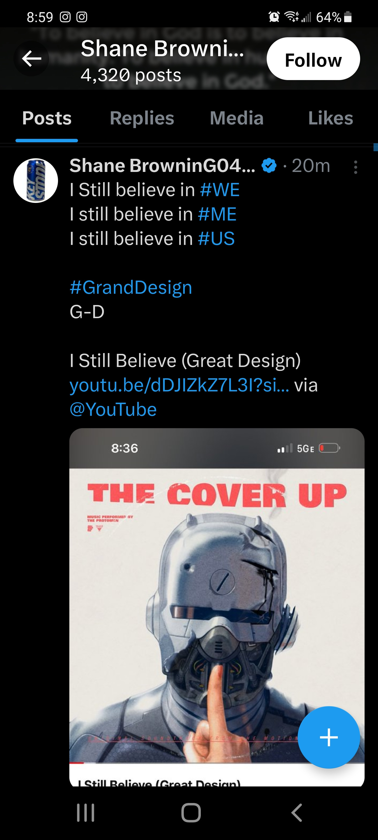Viewport: 378px width, 840px height.
Task: Open the #WE hashtag
Action: pyautogui.click(x=220, y=190)
